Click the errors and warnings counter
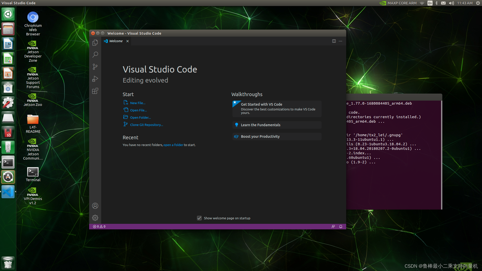This screenshot has width=482, height=271. (99, 226)
